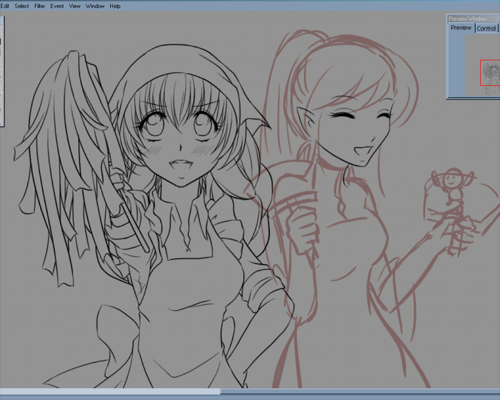The width and height of the screenshot is (500, 400).
Task: Click the preview thumbnail below the red rectangle
Action: coord(491,92)
